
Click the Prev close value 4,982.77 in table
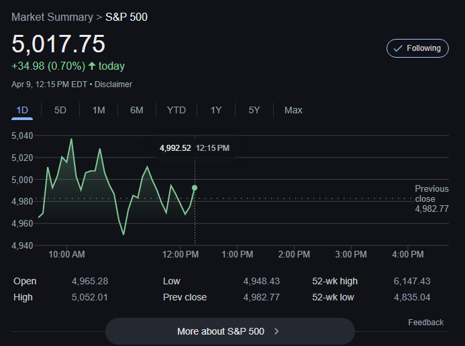(x=262, y=297)
